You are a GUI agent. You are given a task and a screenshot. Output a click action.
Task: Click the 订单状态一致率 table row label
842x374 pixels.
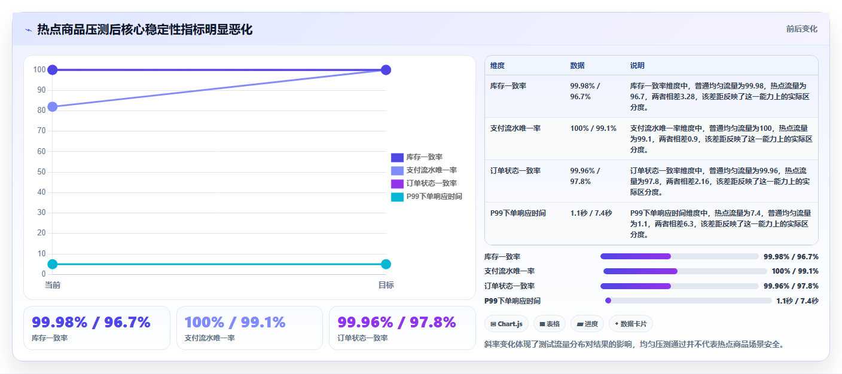515,171
